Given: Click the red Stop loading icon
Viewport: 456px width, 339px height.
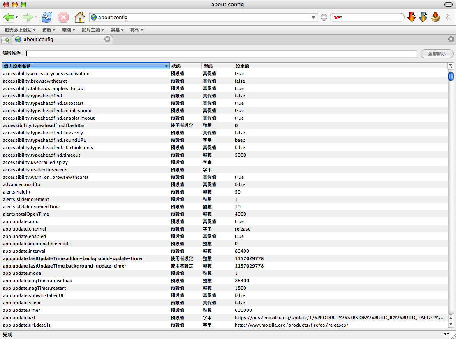Looking at the screenshot, I should point(63,17).
